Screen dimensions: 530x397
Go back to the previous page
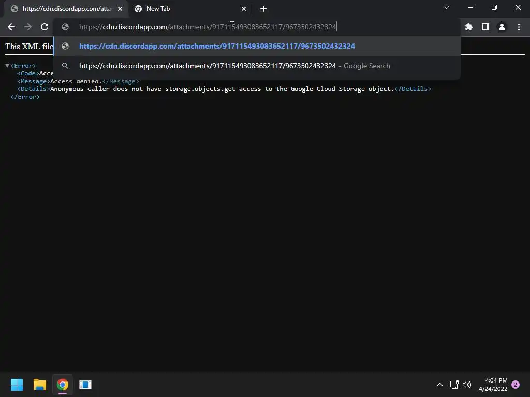pos(11,27)
